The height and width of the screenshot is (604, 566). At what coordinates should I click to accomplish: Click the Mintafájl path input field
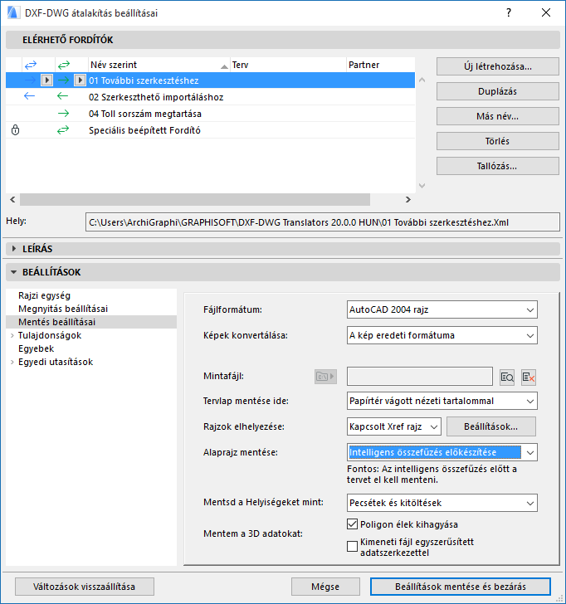pyautogui.click(x=420, y=377)
